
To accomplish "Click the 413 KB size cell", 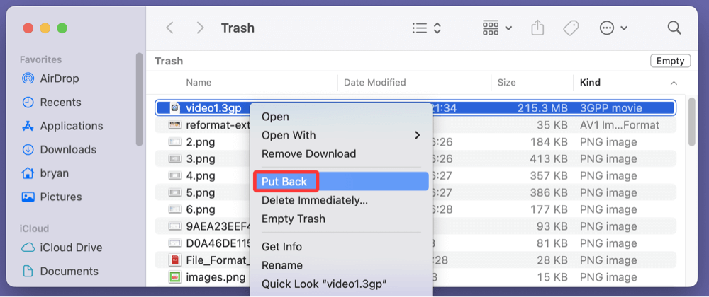I will click(549, 159).
